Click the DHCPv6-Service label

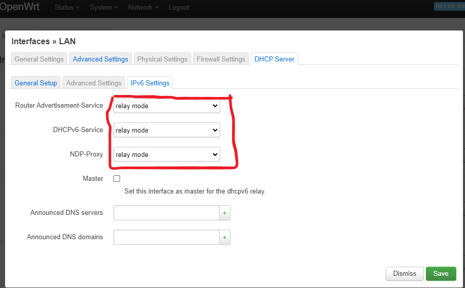(78, 130)
